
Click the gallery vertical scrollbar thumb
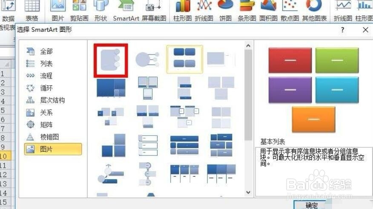tap(248, 95)
